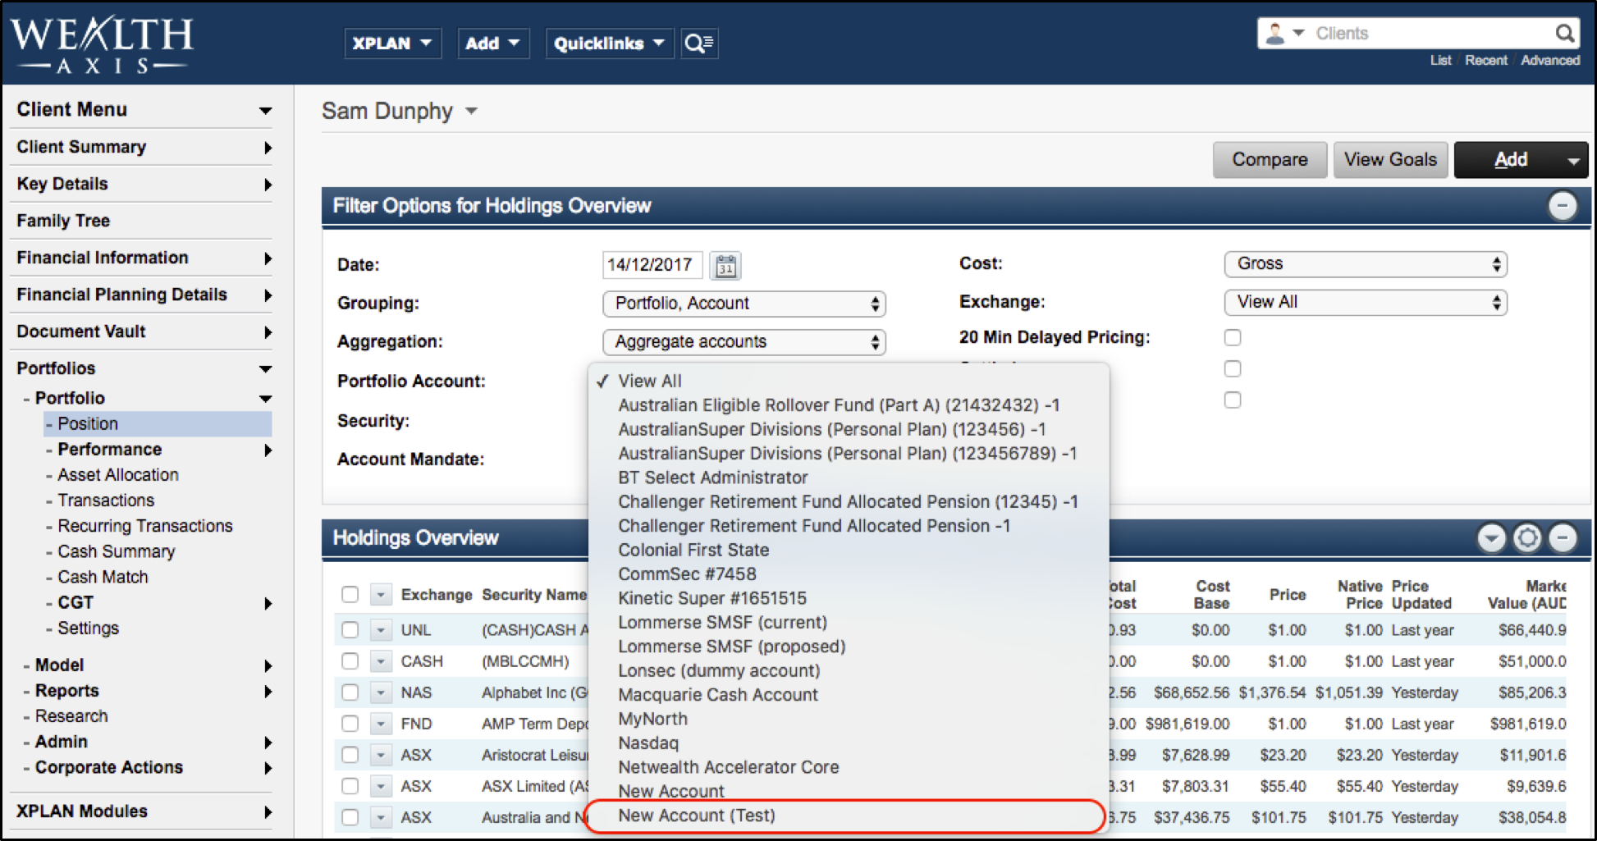The height and width of the screenshot is (841, 1597).
Task: Tick the checkbox for the NAS Alphabet row
Action: coord(350,692)
